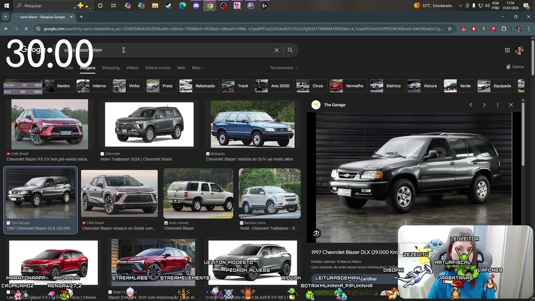
Task: Go back to previous page
Action: click(6, 28)
